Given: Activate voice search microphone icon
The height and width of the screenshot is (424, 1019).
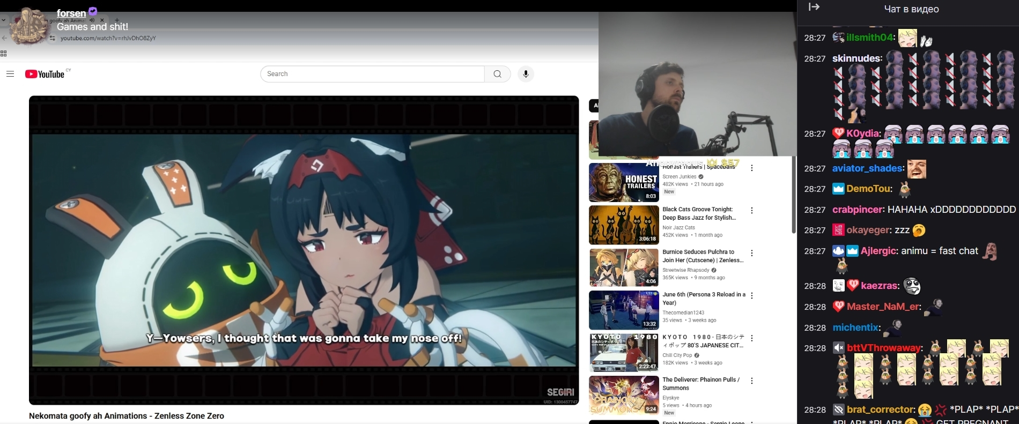Looking at the screenshot, I should (526, 74).
